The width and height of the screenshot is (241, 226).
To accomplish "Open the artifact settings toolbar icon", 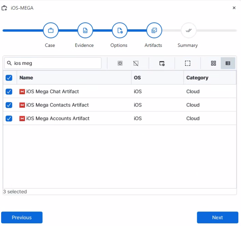I will 162,63.
